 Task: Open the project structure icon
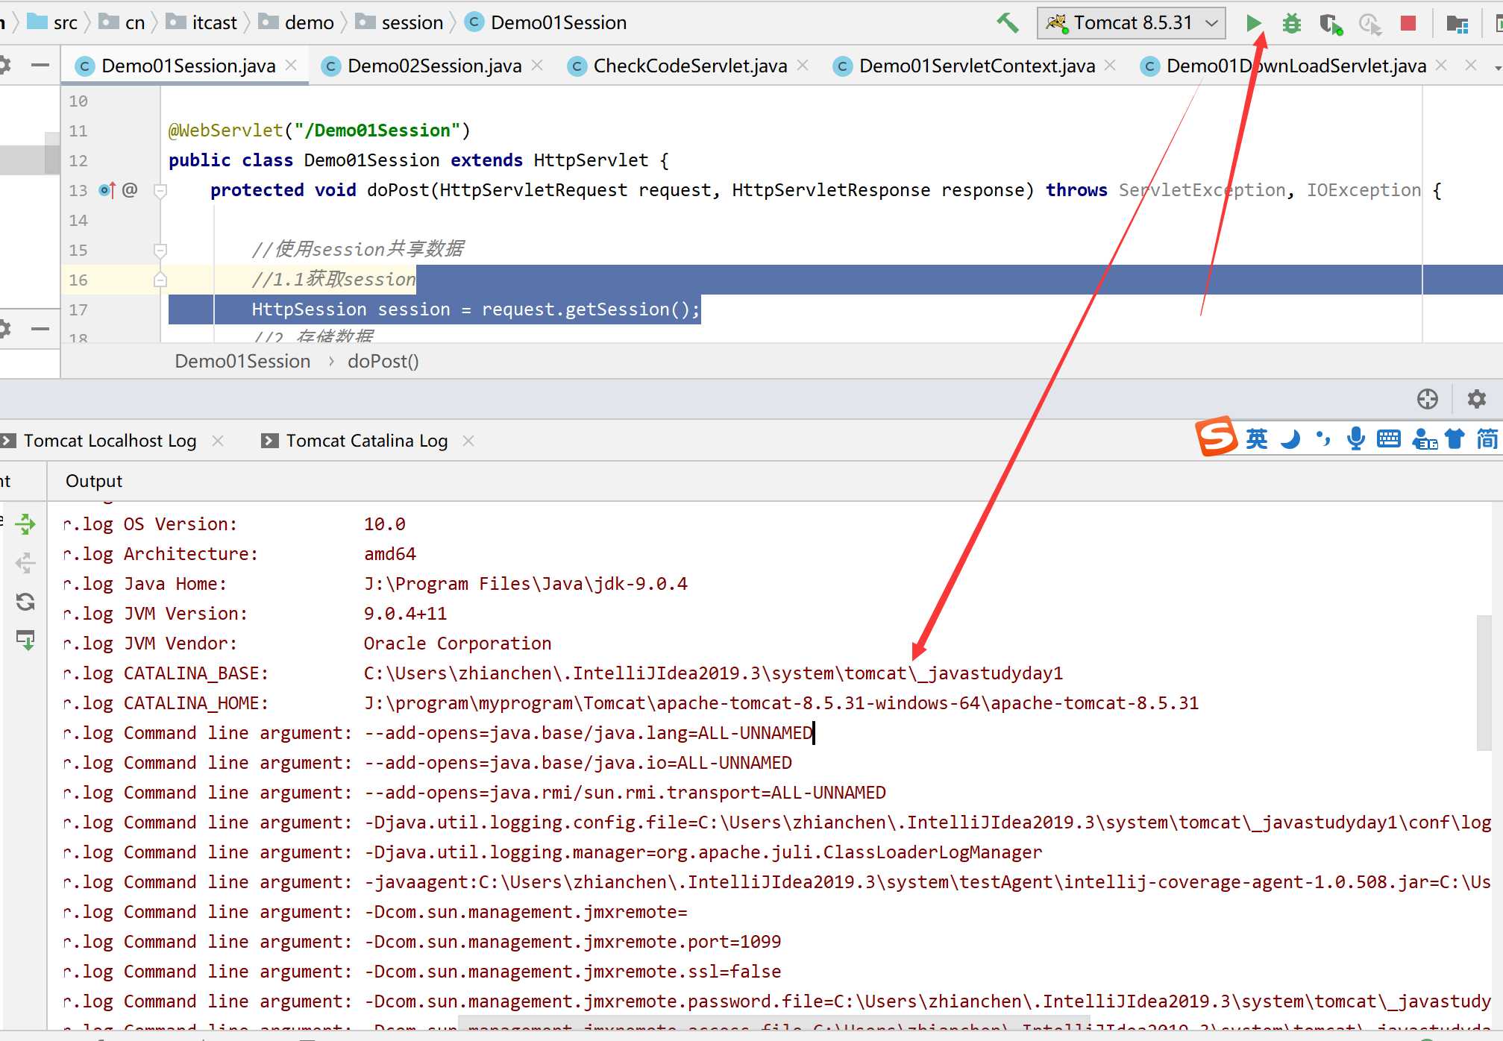pos(1457,24)
